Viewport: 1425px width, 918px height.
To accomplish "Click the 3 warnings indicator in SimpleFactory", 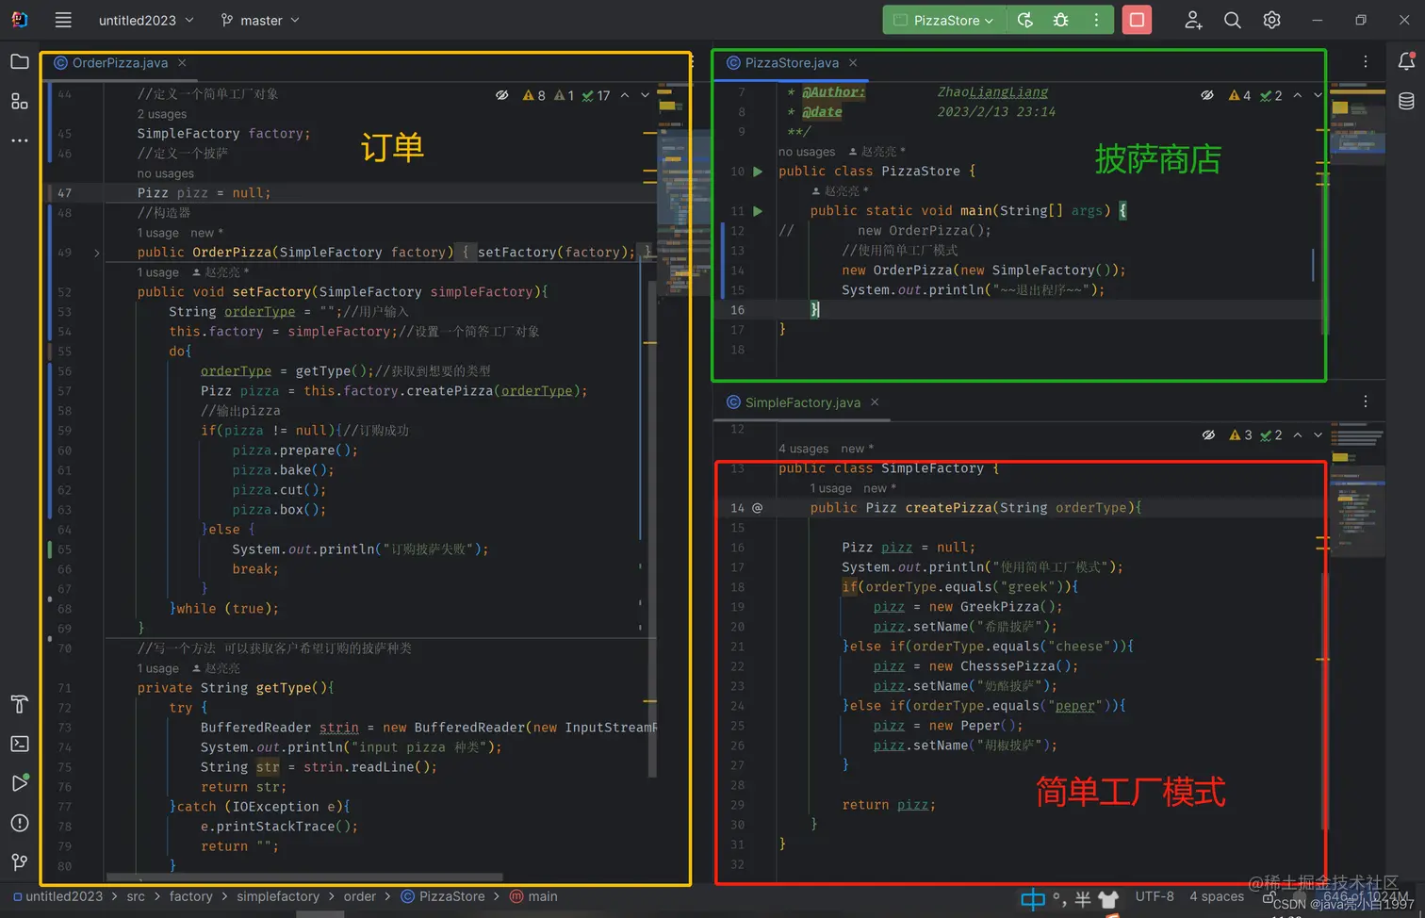I will pos(1241,434).
